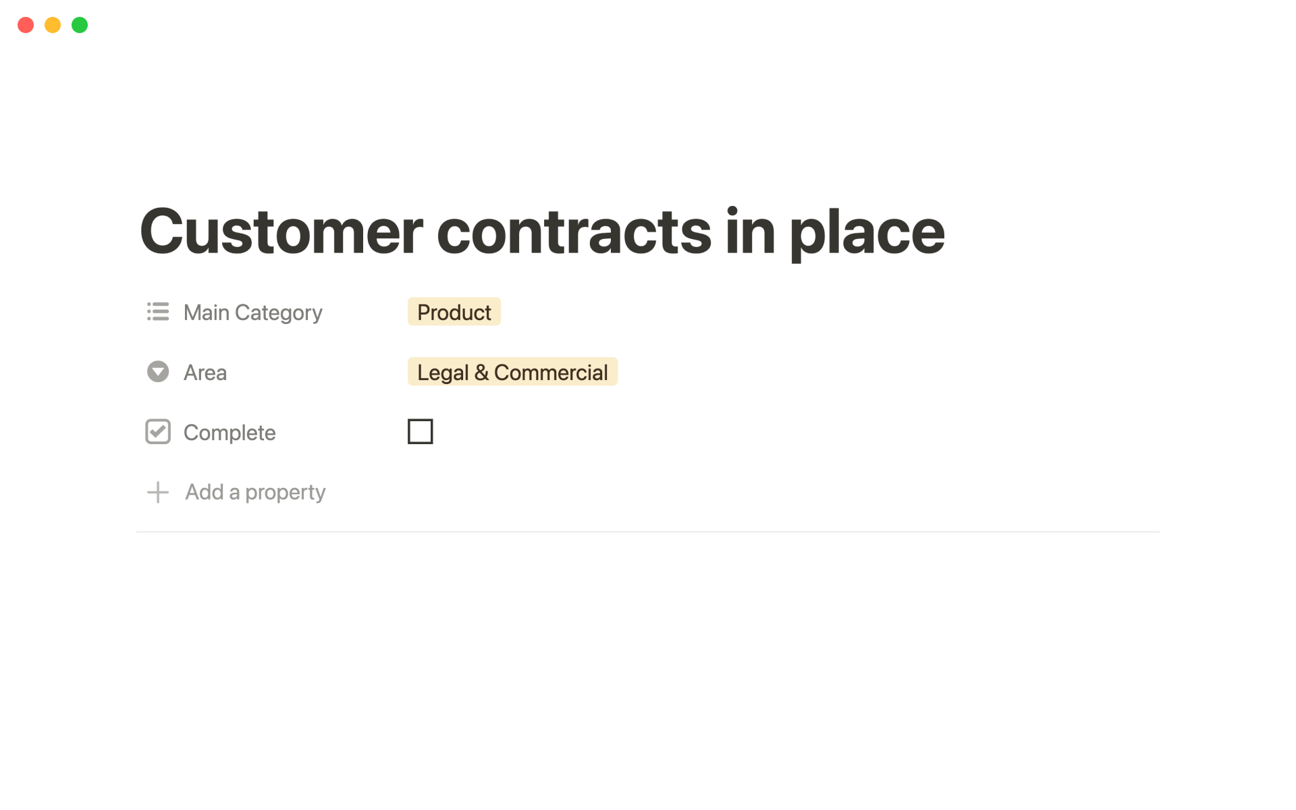Viewport: 1296px width, 810px height.
Task: Click the "Add a property" text
Action: [x=255, y=492]
